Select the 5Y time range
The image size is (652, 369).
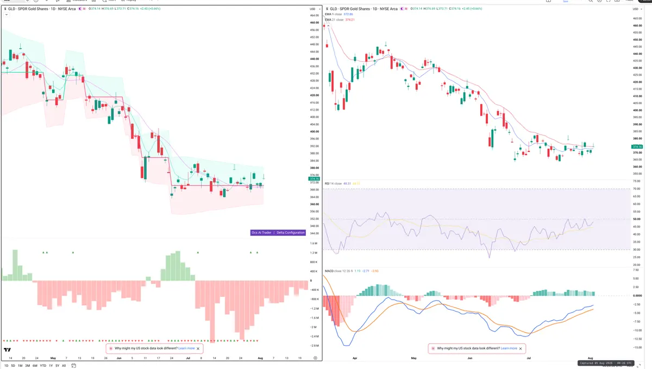(58, 366)
